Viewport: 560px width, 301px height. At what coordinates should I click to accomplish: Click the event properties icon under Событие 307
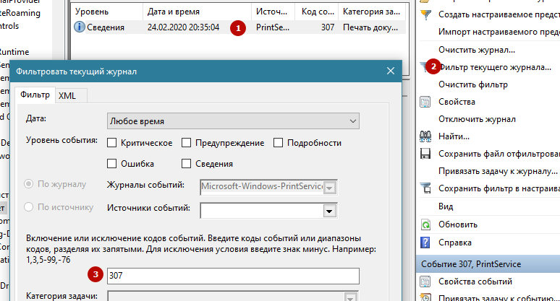tap(426, 281)
